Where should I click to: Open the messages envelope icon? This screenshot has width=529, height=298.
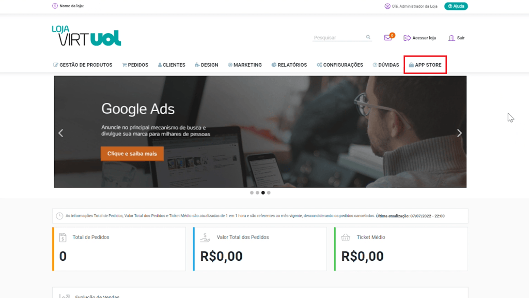(388, 37)
